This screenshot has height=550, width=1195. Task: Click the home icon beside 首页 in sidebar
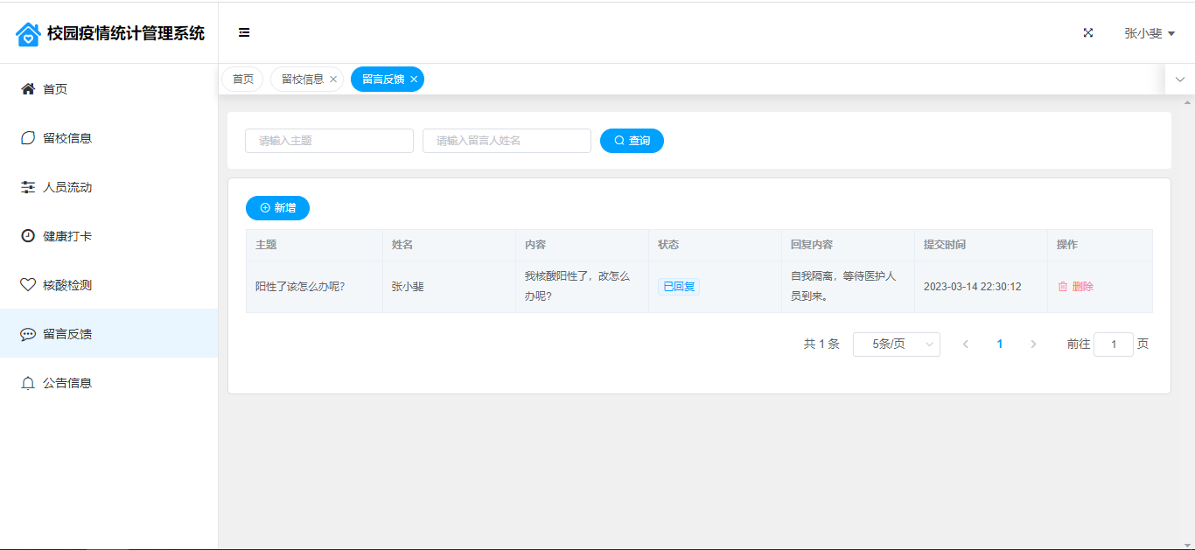[x=28, y=89]
